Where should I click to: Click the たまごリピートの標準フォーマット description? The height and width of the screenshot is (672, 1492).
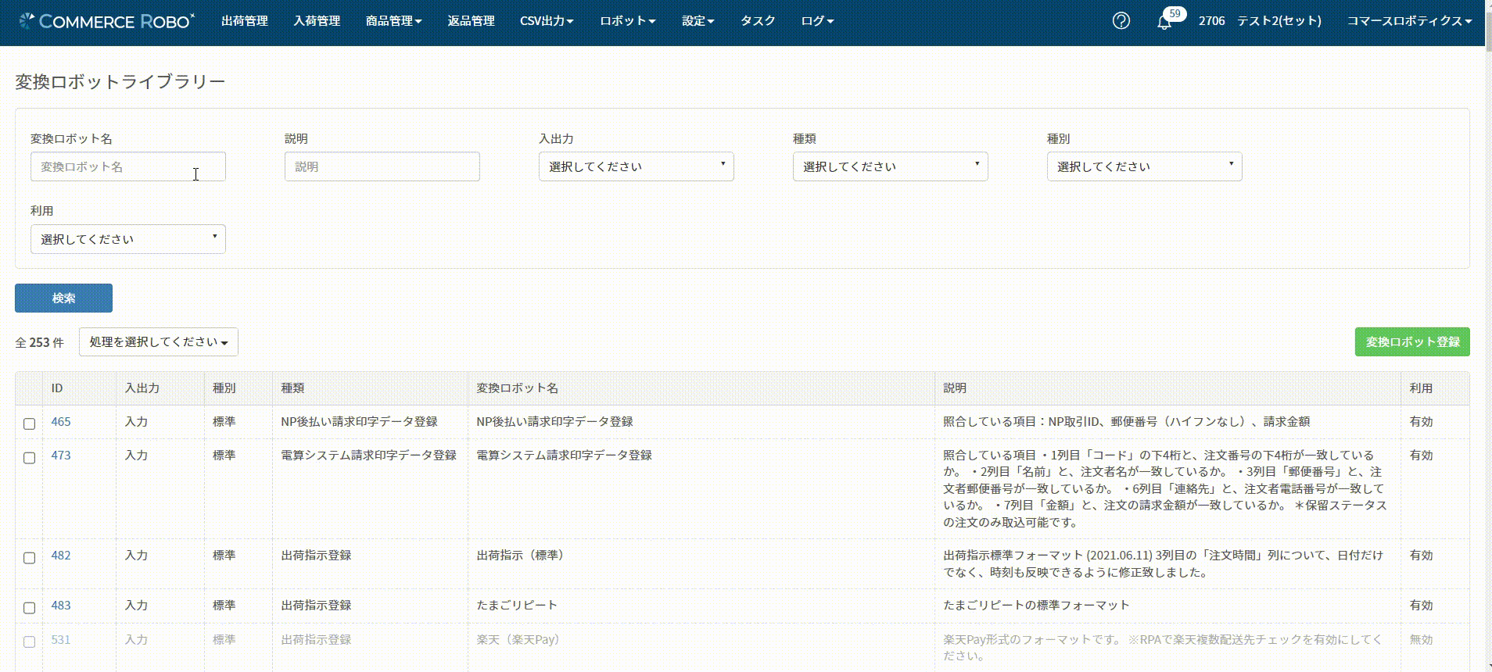[1036, 606]
